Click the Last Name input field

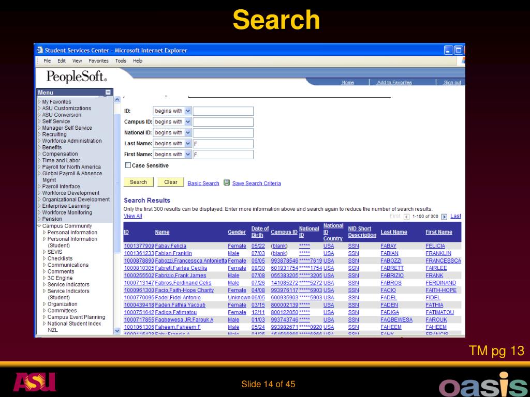[223, 144]
